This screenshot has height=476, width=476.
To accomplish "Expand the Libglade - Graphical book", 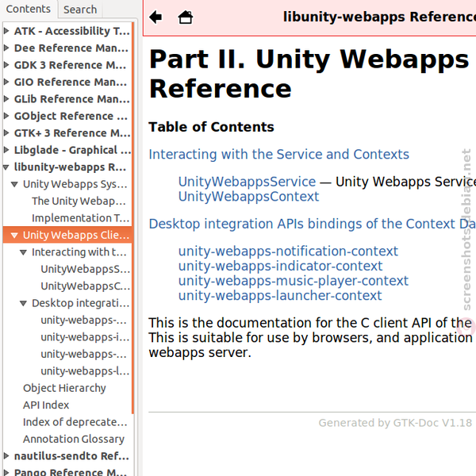I will [x=6, y=150].
